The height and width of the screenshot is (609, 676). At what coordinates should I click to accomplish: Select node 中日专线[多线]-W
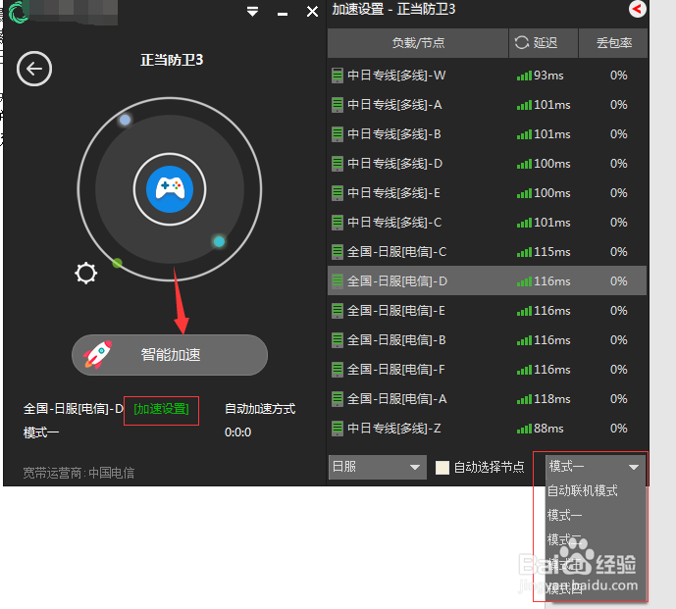[488, 76]
